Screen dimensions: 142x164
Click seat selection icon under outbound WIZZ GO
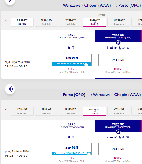[x=120, y=48]
